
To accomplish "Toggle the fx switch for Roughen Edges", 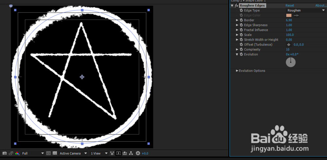I will 236,6.
